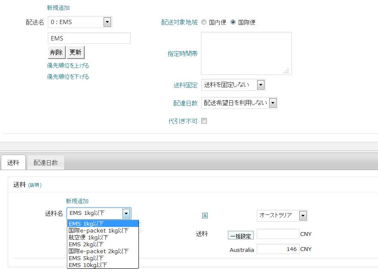The height and width of the screenshot is (273, 378).
Task: Click the 送料固定 label
Action: point(185,85)
